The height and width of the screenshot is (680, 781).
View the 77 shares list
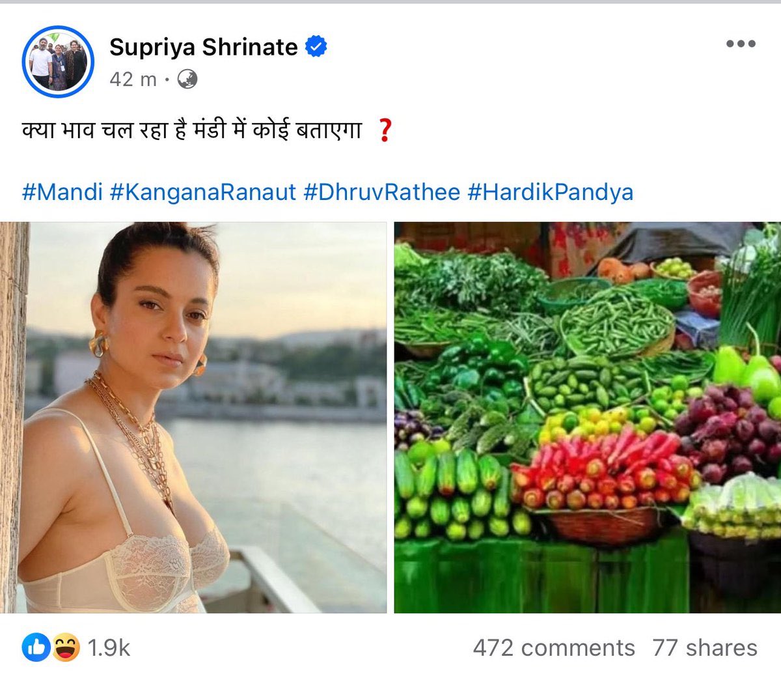pyautogui.click(x=705, y=647)
